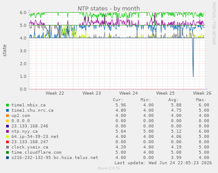Click the Week 24 axis label

click(x=129, y=93)
